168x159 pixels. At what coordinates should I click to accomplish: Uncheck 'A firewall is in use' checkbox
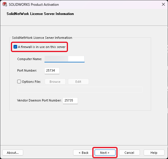click(15, 47)
